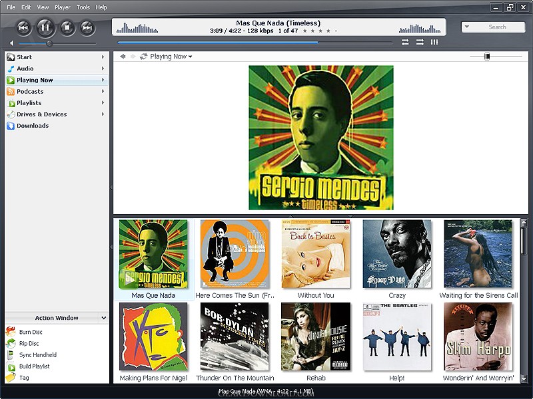
Task: Open the Tools menu
Action: [x=83, y=7]
